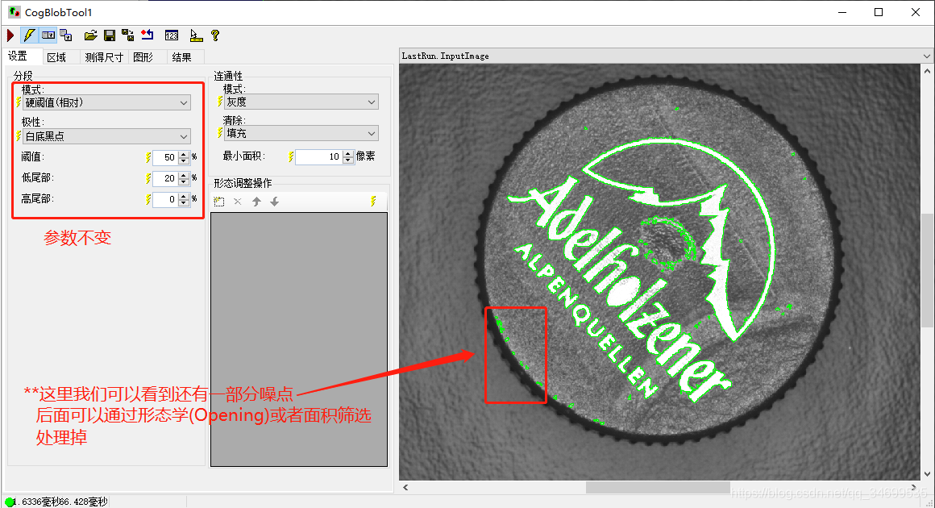Click the Save floppy disk icon
935x508 pixels.
point(109,35)
